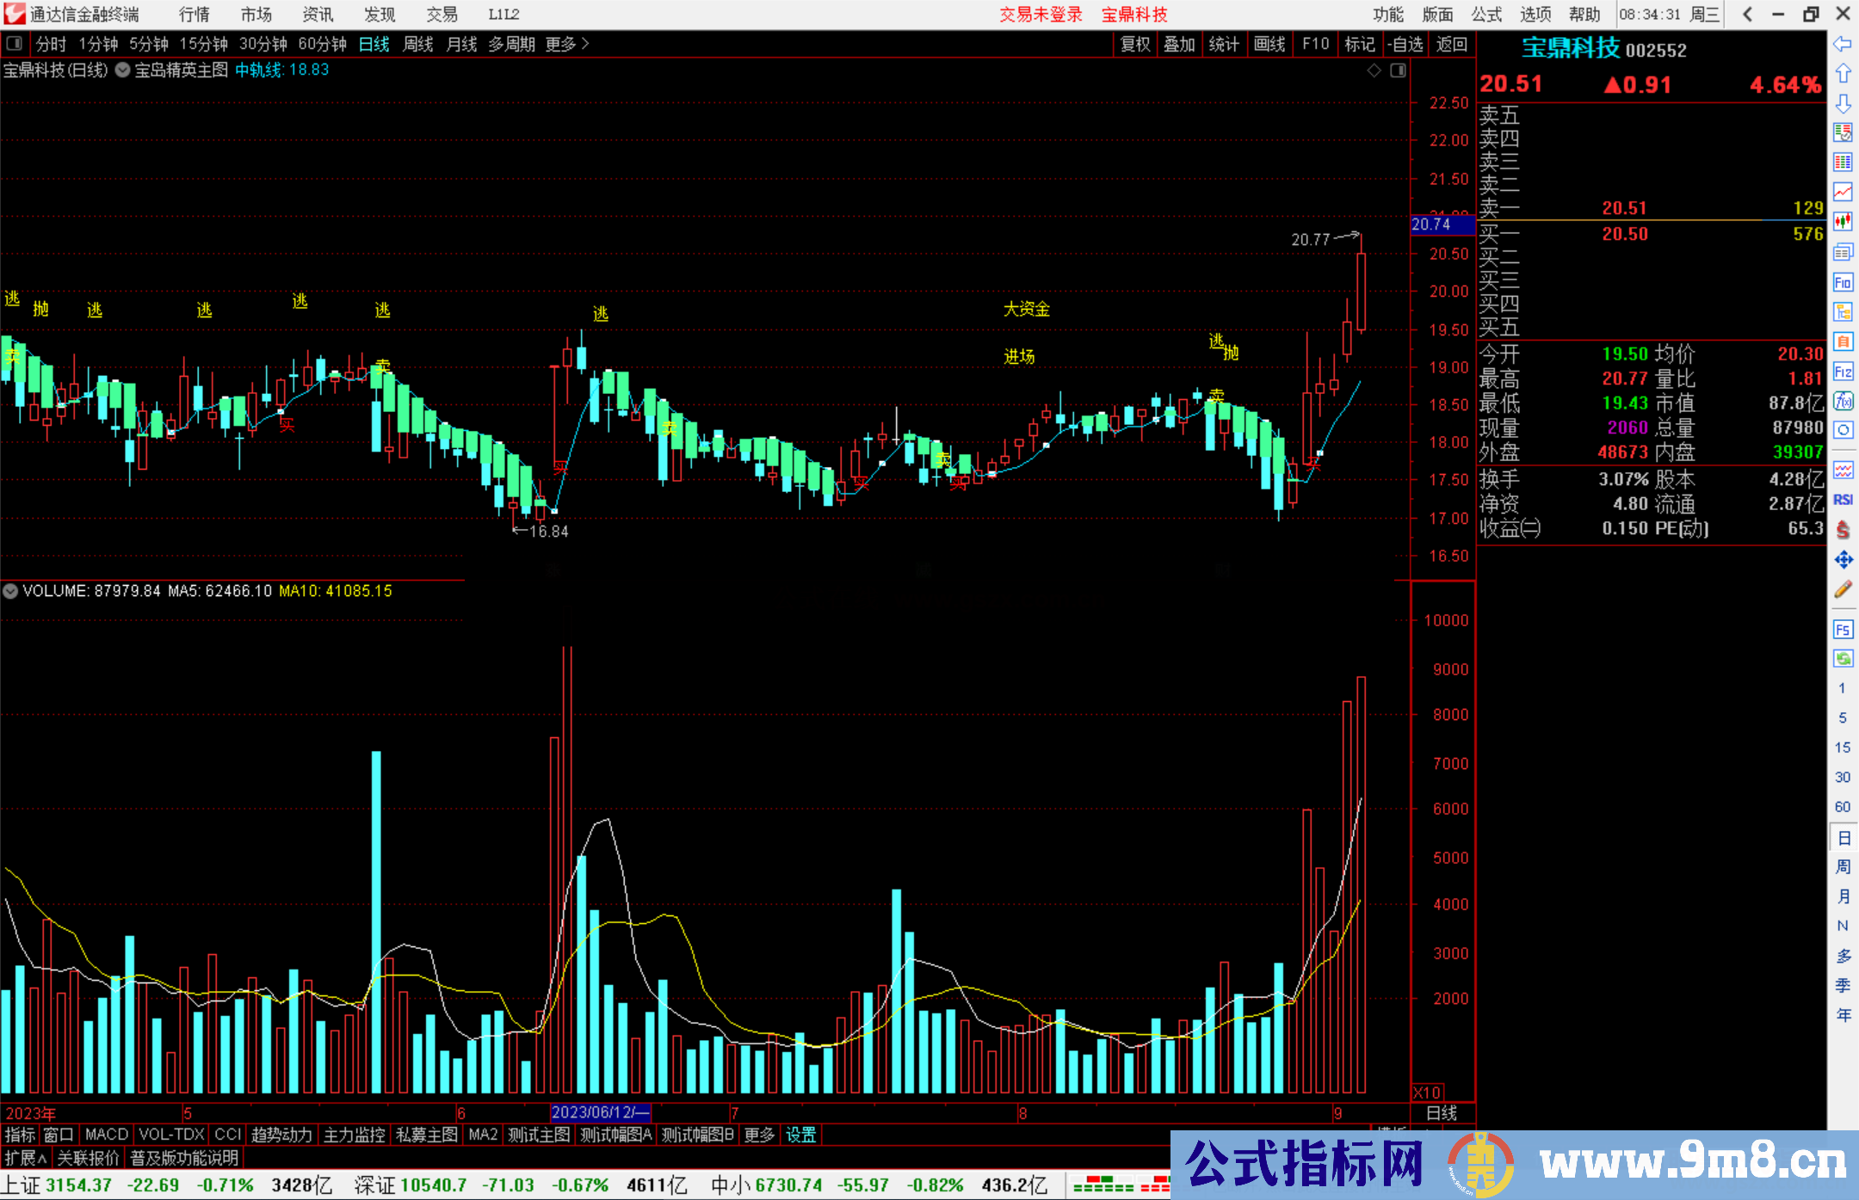1859x1200 pixels.
Task: Open 更多 indicator tabs at bottom
Action: click(x=759, y=1135)
